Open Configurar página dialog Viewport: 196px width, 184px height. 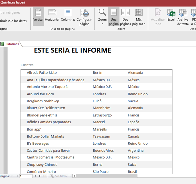click(84, 17)
